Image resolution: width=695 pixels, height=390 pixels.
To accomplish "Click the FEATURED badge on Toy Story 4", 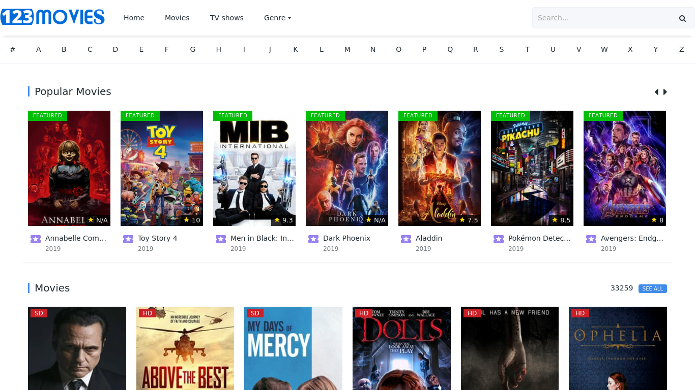I will [x=140, y=115].
